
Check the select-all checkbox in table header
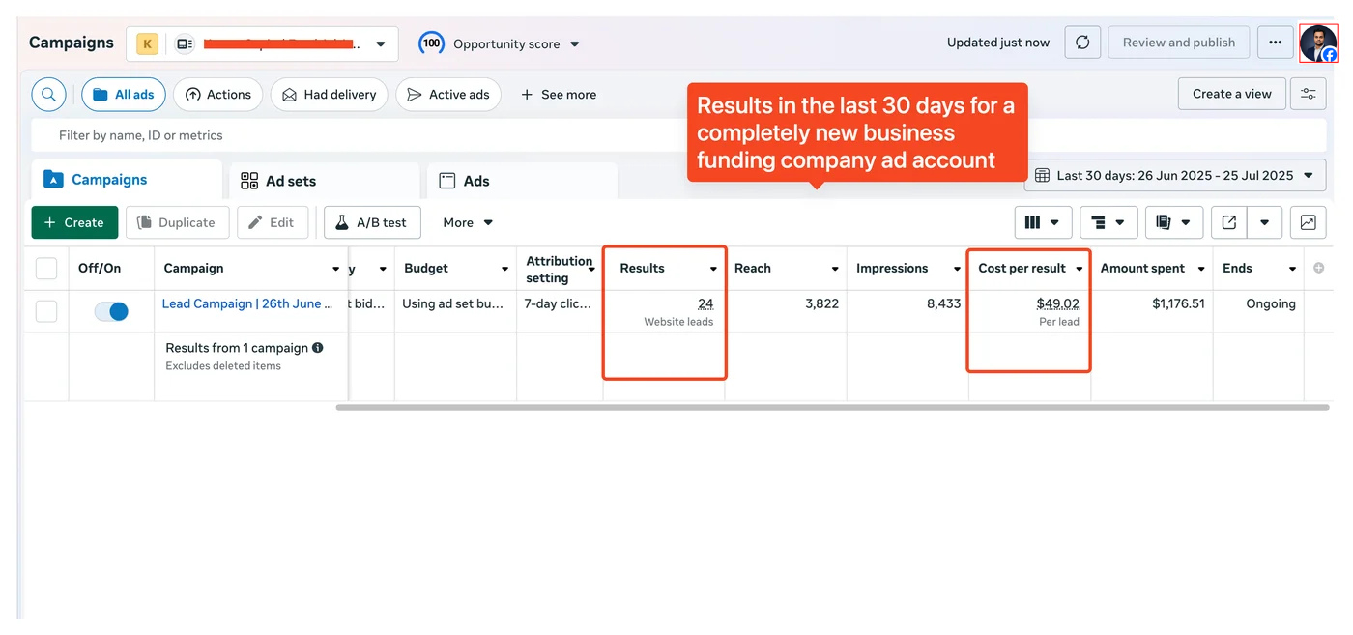tap(46, 269)
